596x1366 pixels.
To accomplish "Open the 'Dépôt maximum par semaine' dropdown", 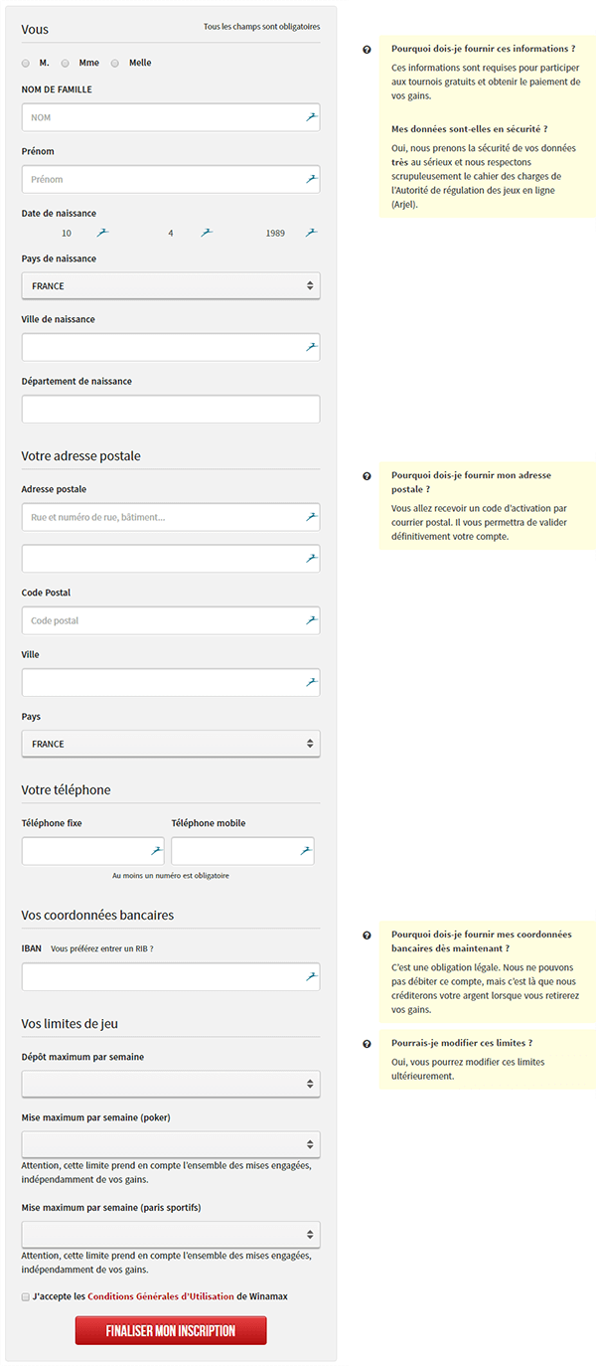I will [x=171, y=1084].
